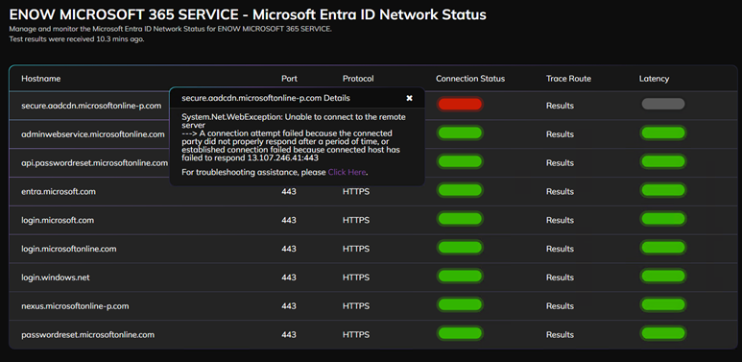This screenshot has height=362, width=742.
Task: Open Trace Route Results for nexus.microsoftonline-p.com
Action: [x=560, y=306]
